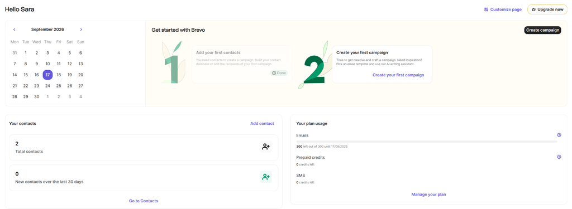Select highlighted date 17 in calendar
Screen dimensions: 572x209
pyautogui.click(x=47, y=75)
